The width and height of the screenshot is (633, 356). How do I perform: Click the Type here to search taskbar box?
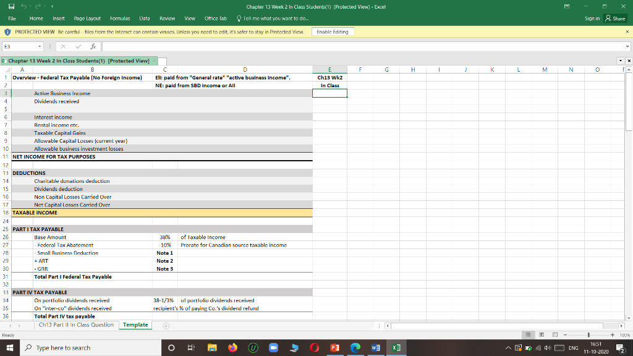tap(90, 347)
